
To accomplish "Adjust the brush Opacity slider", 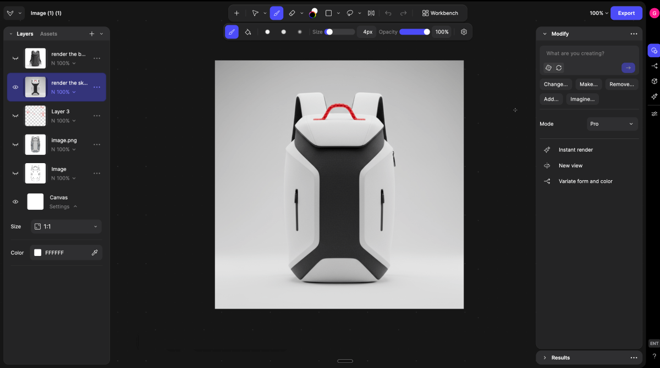I will click(415, 32).
